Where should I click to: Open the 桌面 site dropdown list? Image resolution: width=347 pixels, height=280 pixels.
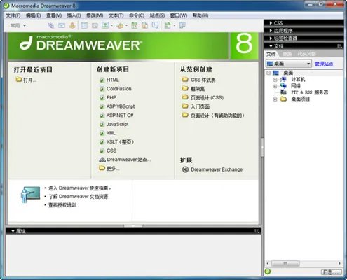pyautogui.click(x=289, y=64)
